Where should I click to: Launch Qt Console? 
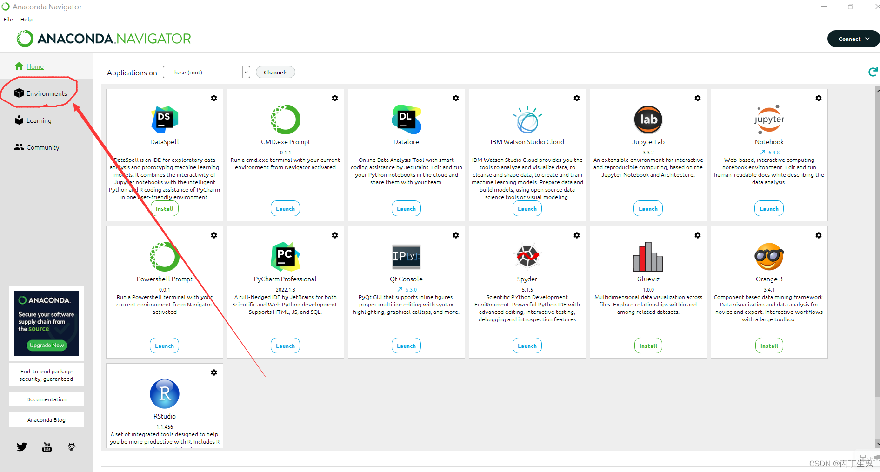[407, 346]
